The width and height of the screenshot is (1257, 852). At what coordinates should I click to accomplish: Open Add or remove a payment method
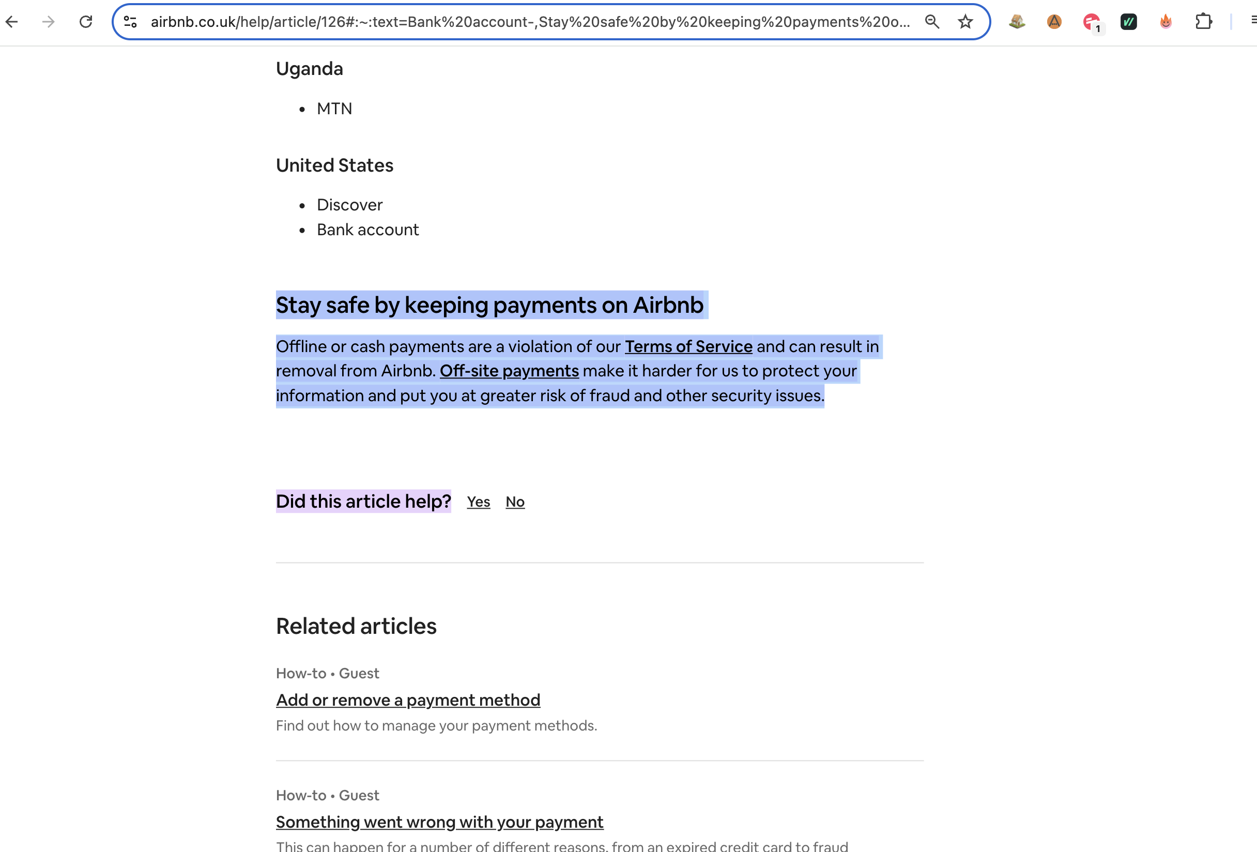[x=408, y=700]
